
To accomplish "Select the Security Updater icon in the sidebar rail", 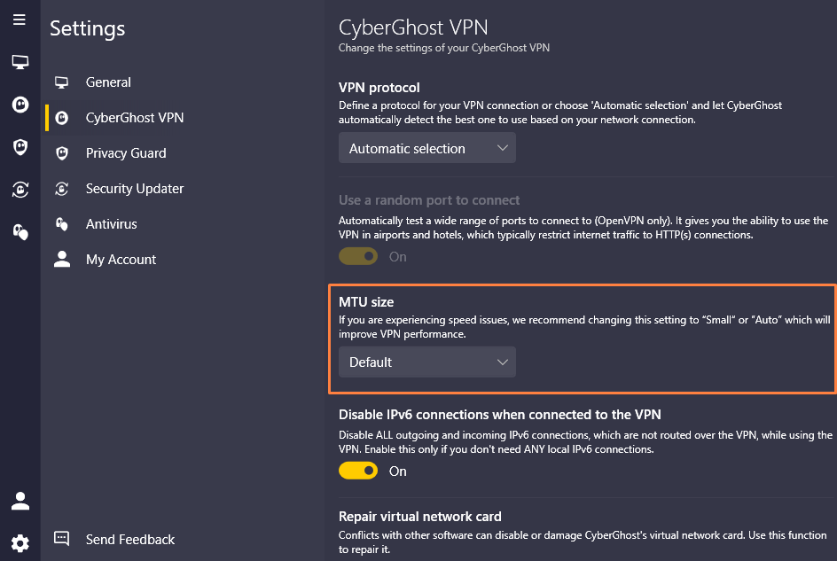I will pyautogui.click(x=20, y=189).
